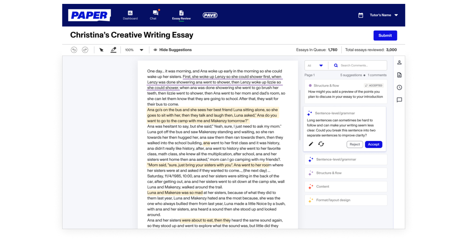Open the profile icon in the right sidebar

[399, 62]
